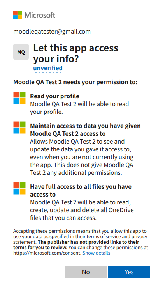Click the Moodle QA Test 2 needs permission line
The image size is (165, 287).
point(75,82)
